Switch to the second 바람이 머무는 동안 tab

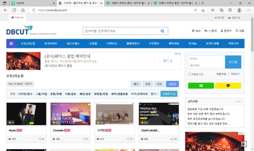tap(176, 3)
